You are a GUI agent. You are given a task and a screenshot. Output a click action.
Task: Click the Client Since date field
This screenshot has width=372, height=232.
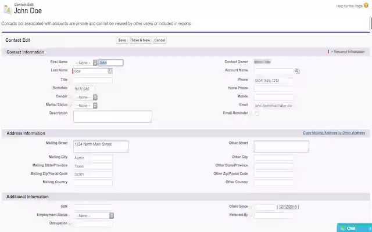pyautogui.click(x=265, y=207)
